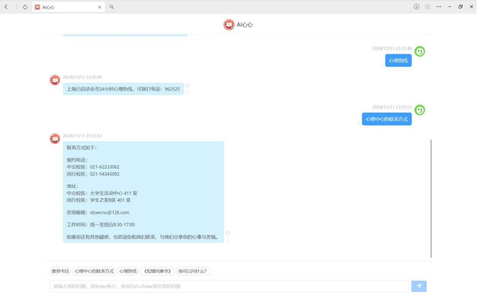
Task: Open the search magnifier beside the tab
Action: click(112, 7)
